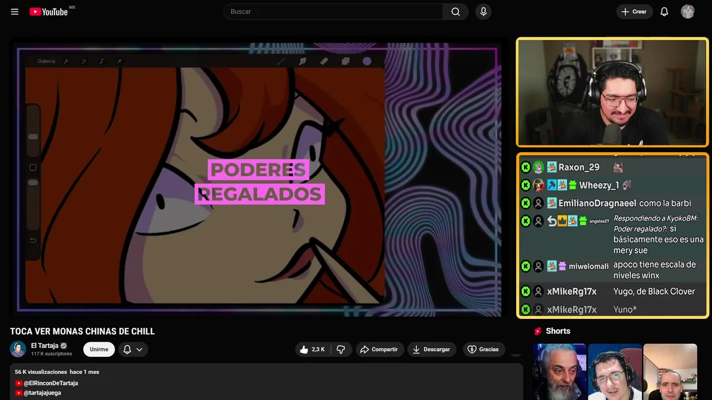The width and height of the screenshot is (712, 400).
Task: Click the Wheezy_1 chat username
Action: (x=599, y=185)
